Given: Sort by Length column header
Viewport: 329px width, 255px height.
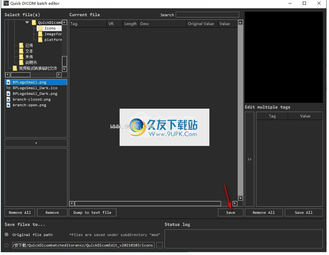Looking at the screenshot, I should point(130,24).
